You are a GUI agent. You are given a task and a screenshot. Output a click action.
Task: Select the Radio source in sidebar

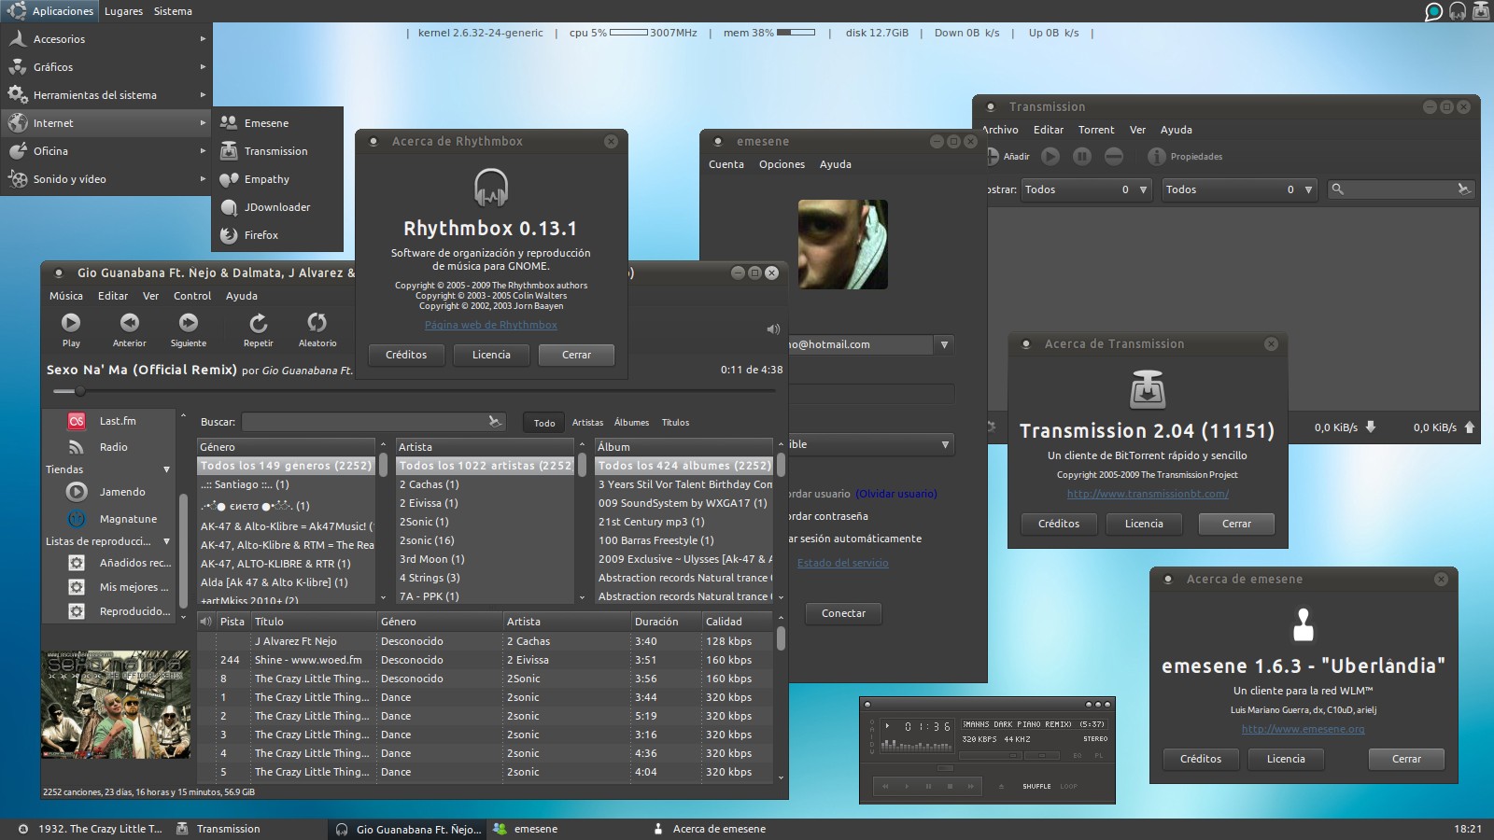[x=113, y=447]
